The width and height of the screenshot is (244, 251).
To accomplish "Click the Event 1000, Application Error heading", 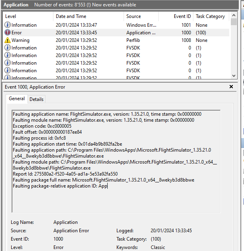I will (35, 87).
